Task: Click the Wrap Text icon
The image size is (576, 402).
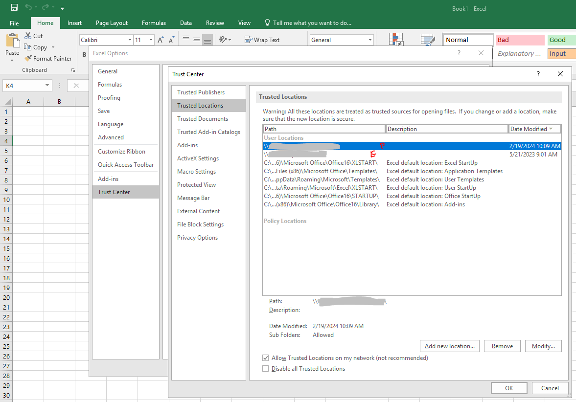Action: (x=248, y=40)
